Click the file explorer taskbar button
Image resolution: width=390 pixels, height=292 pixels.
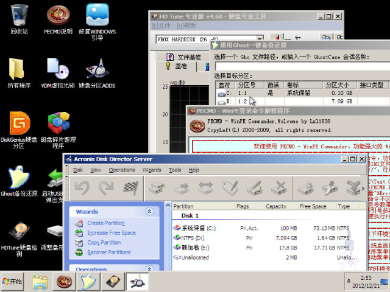40,281
